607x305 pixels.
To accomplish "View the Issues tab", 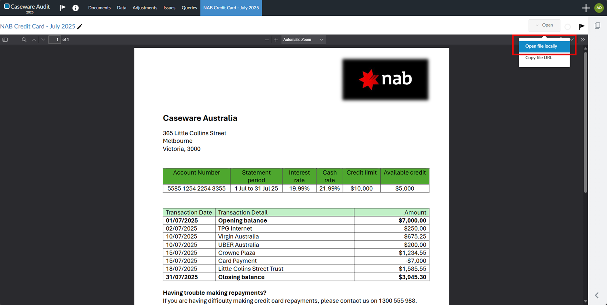I will click(170, 8).
